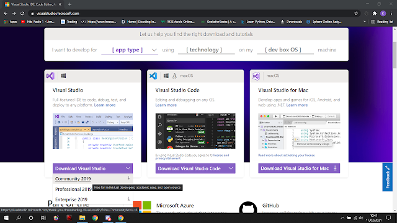
Task: Click the Visual Studio for Mac screenshot thumbnail
Action: pyautogui.click(x=299, y=131)
